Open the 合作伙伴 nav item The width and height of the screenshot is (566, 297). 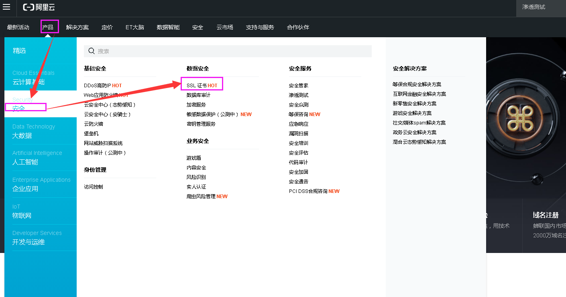click(298, 27)
